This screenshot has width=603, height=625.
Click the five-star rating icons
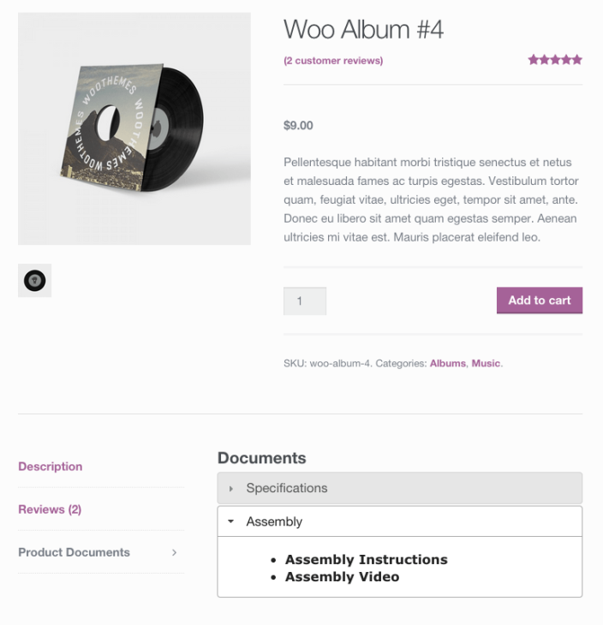tap(555, 60)
